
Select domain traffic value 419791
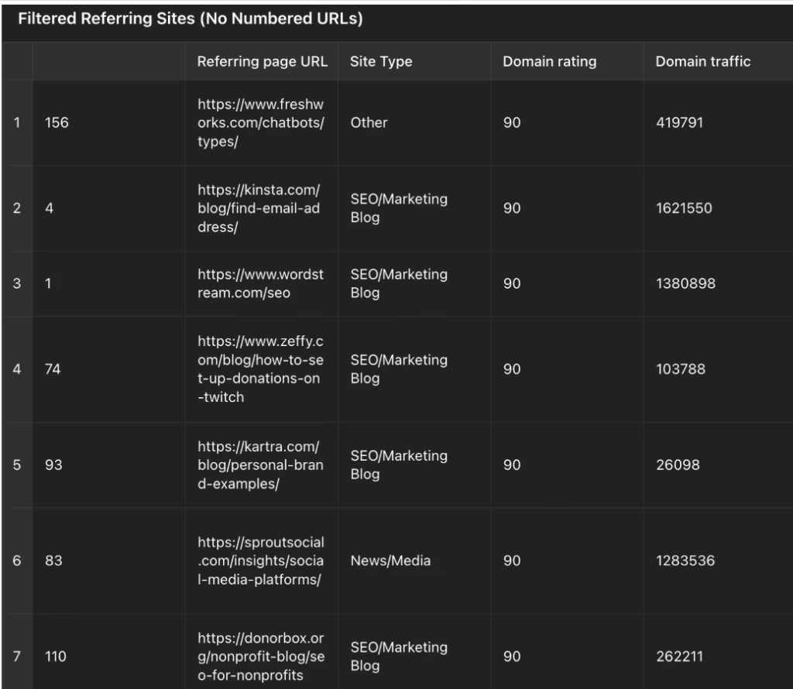point(679,122)
